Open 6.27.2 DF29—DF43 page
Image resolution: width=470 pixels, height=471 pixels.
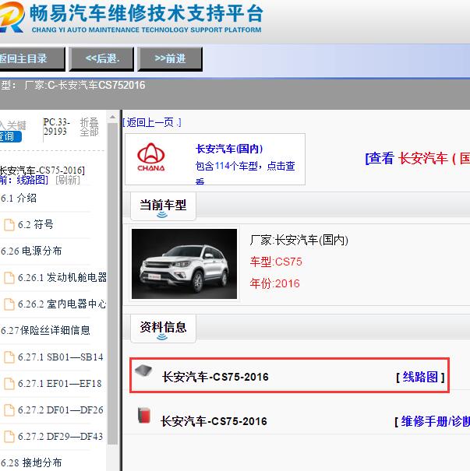61,436
